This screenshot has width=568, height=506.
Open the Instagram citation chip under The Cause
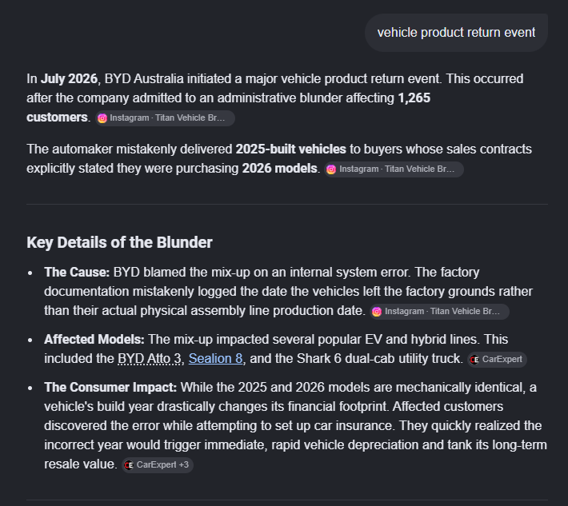[x=439, y=312]
